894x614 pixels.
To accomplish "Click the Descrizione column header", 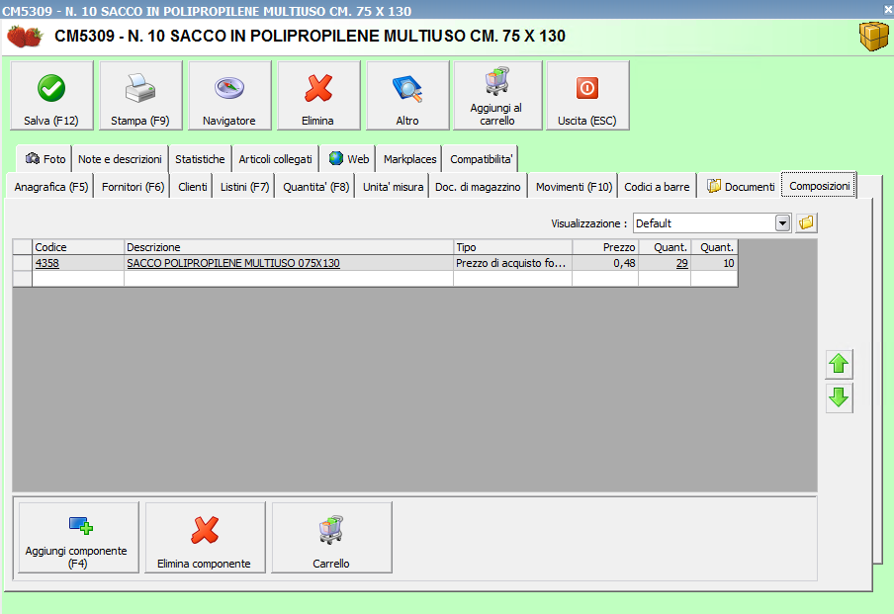I will [289, 247].
